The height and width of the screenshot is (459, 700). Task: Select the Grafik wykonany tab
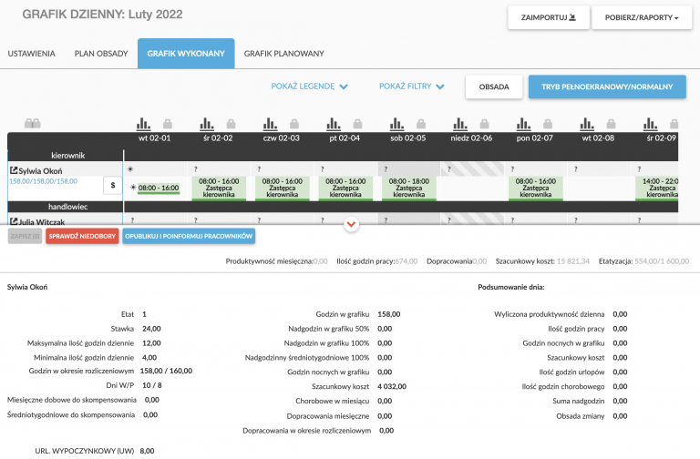pyautogui.click(x=186, y=54)
